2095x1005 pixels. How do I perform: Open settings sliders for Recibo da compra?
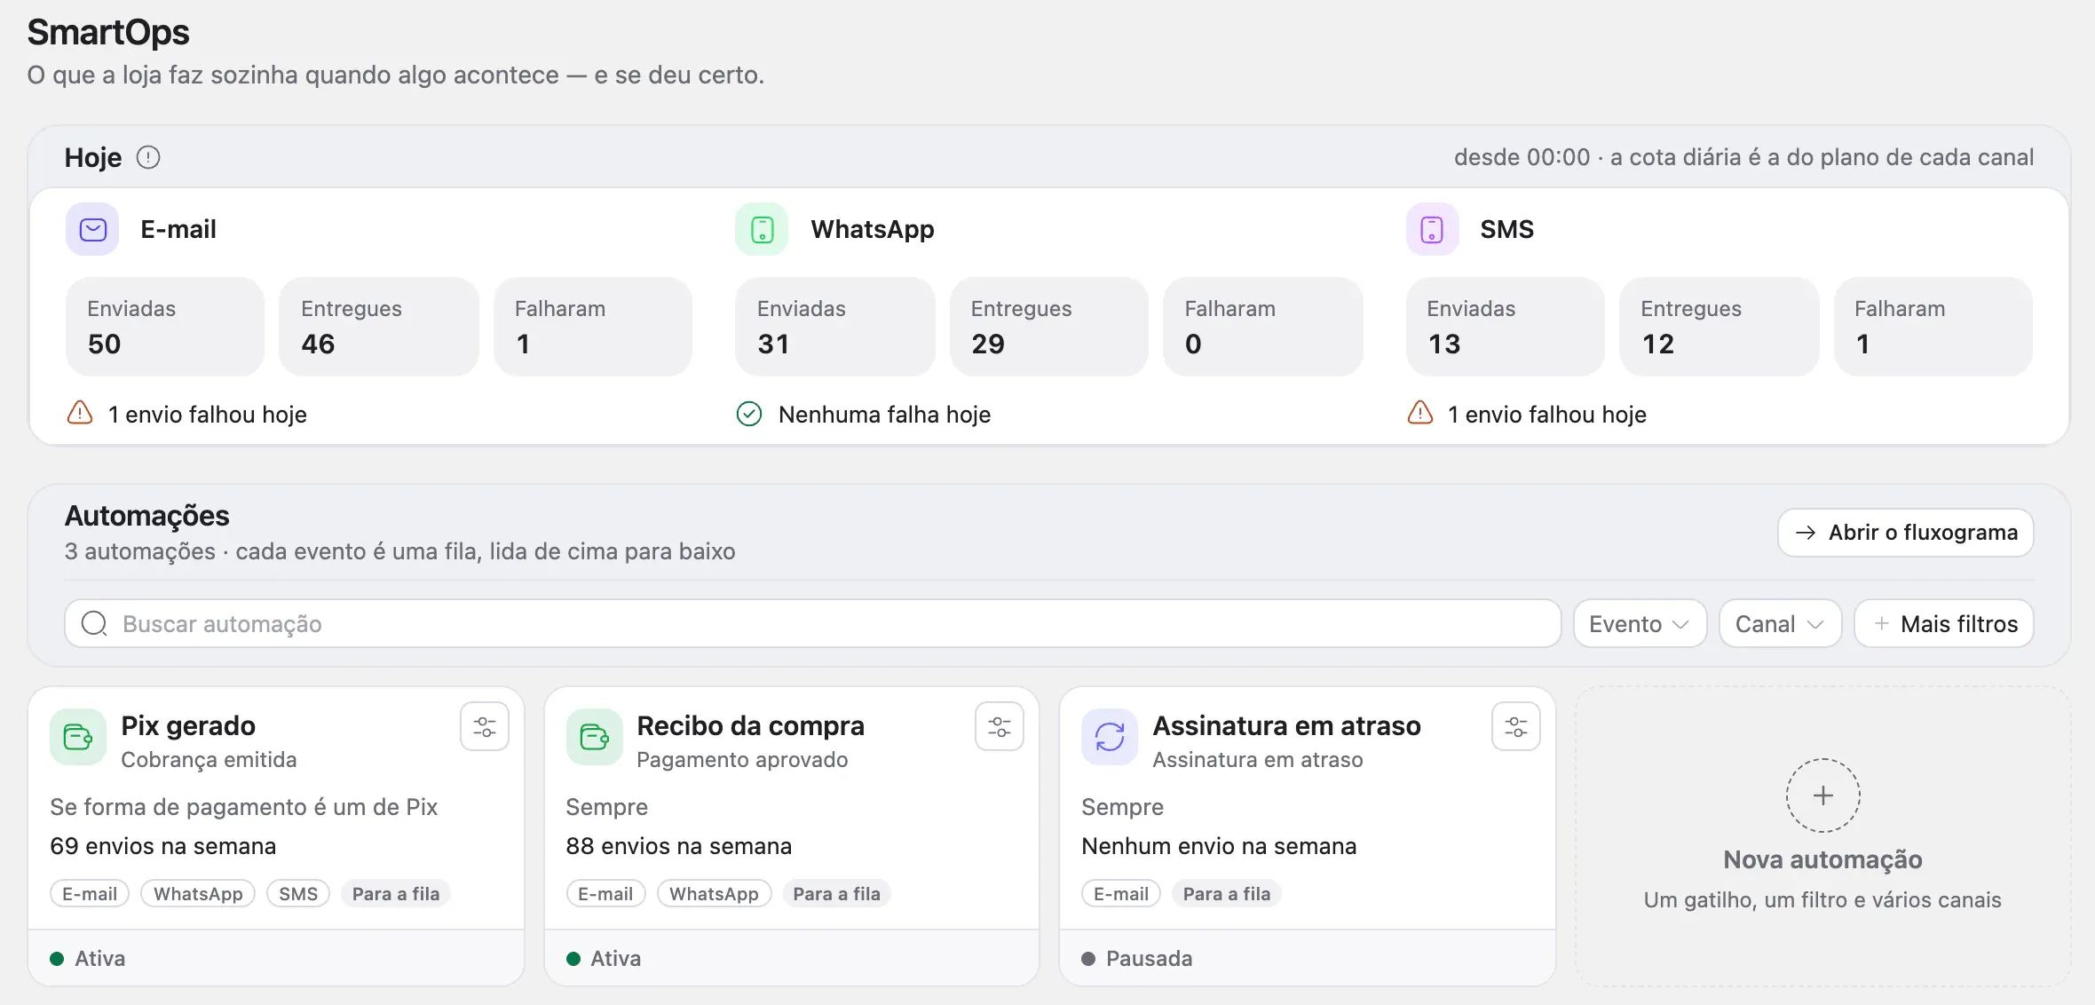(1000, 727)
